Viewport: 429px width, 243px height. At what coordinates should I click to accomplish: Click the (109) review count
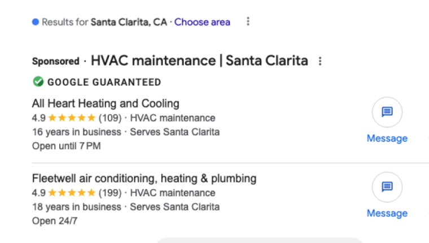tap(110, 118)
